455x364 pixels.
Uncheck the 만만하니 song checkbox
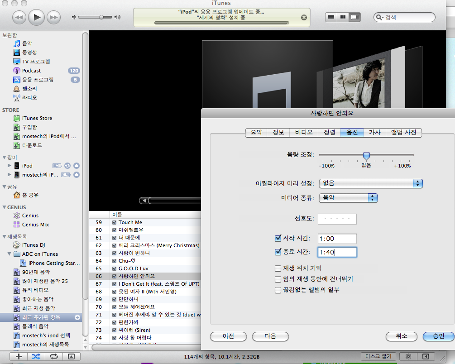(x=115, y=300)
